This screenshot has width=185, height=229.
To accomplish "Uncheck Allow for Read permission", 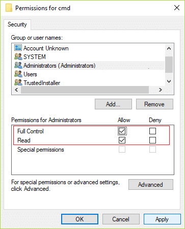I will pos(122,140).
